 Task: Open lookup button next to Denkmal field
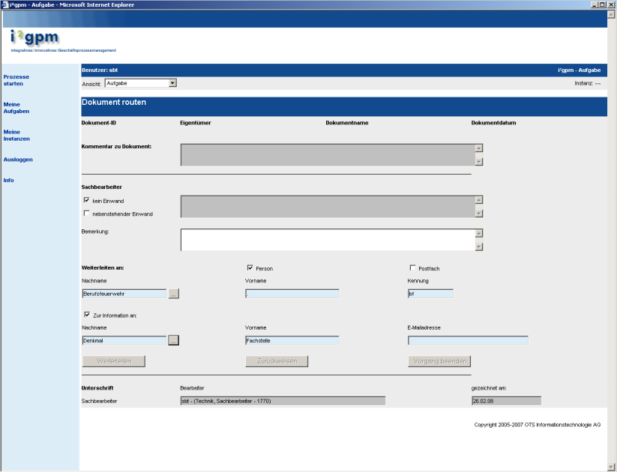[173, 341]
